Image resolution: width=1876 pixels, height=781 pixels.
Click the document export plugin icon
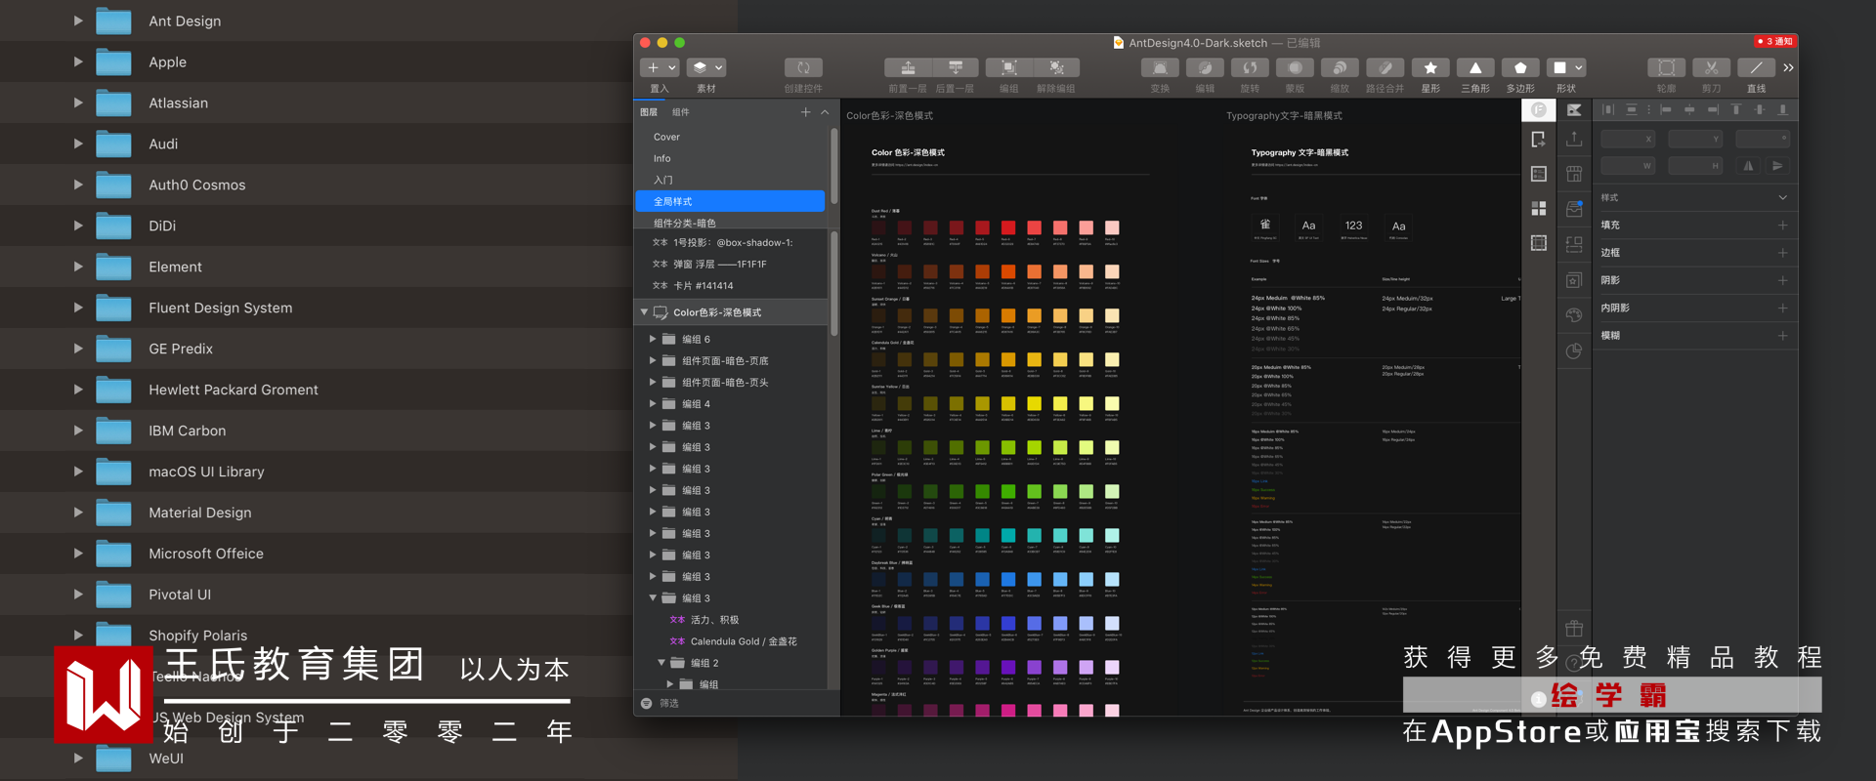[1539, 140]
